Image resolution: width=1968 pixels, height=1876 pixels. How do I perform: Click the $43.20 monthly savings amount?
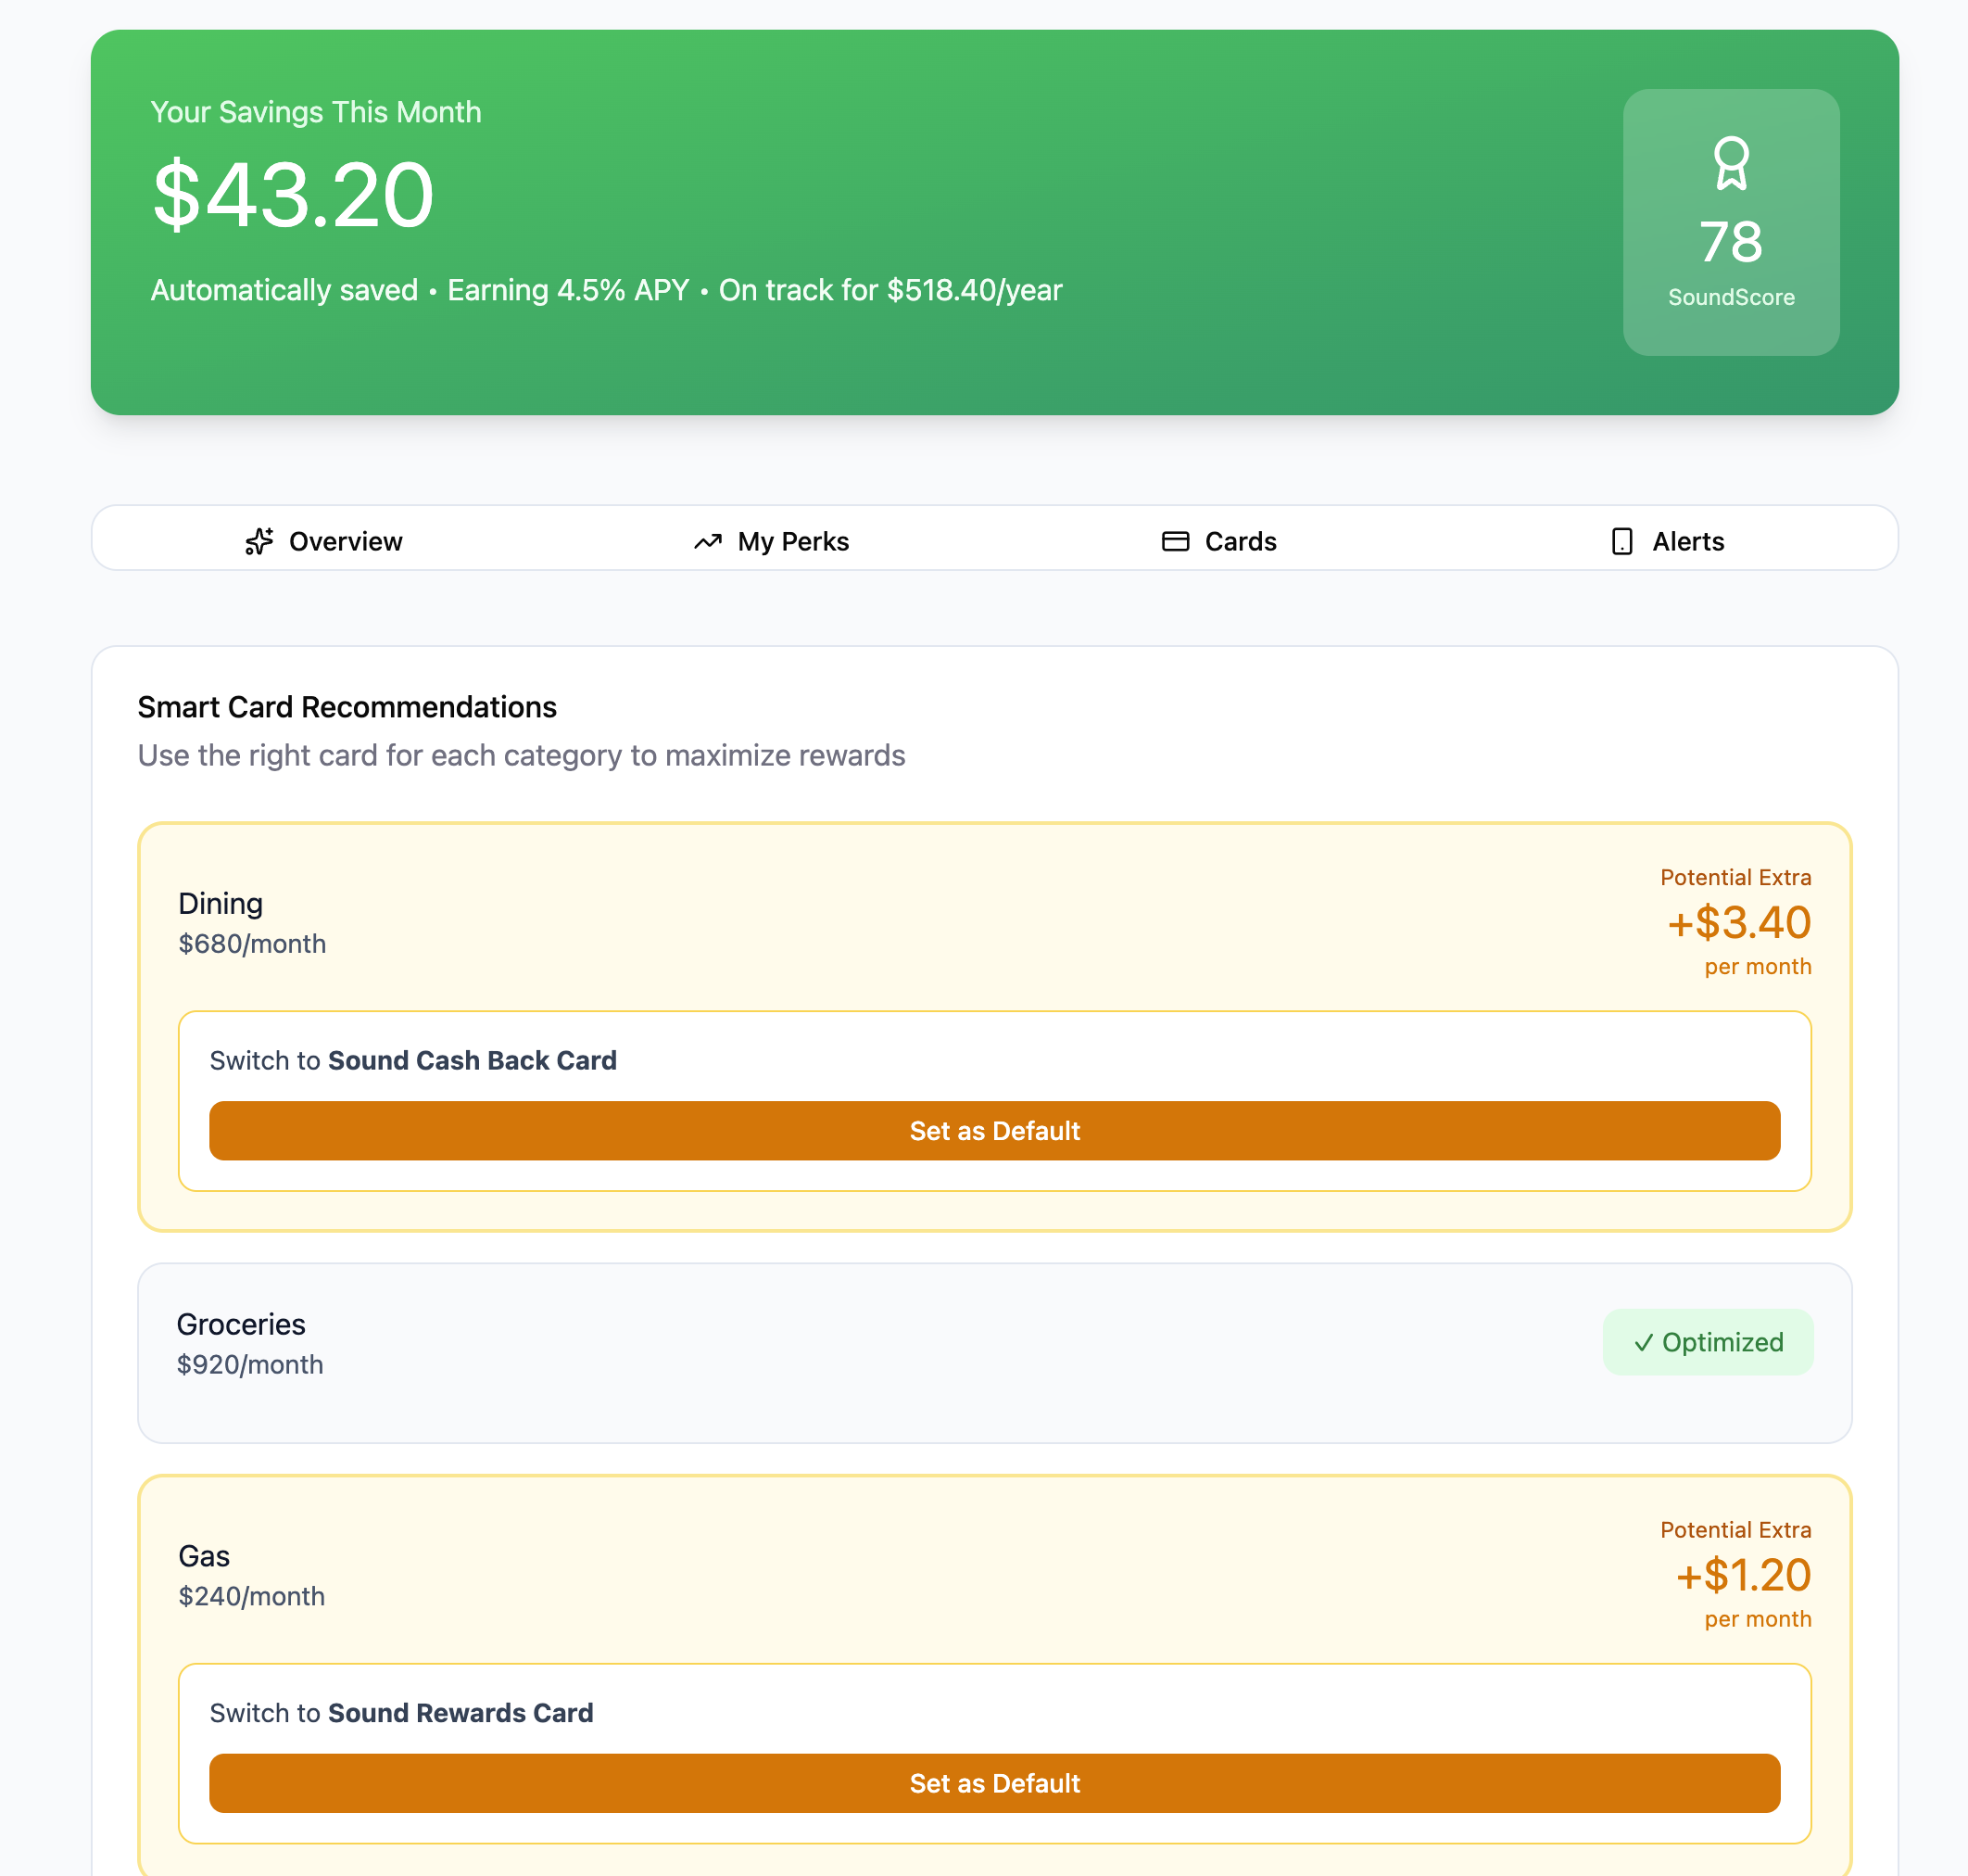293,194
